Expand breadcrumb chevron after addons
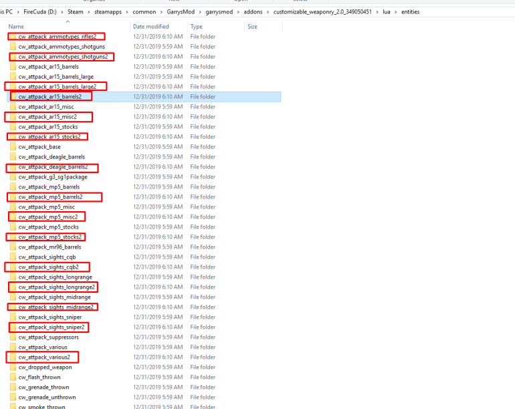 (x=268, y=12)
